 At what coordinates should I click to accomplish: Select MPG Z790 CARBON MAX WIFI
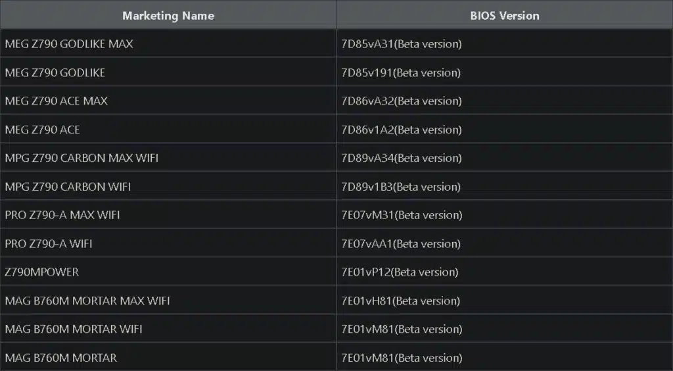point(81,158)
